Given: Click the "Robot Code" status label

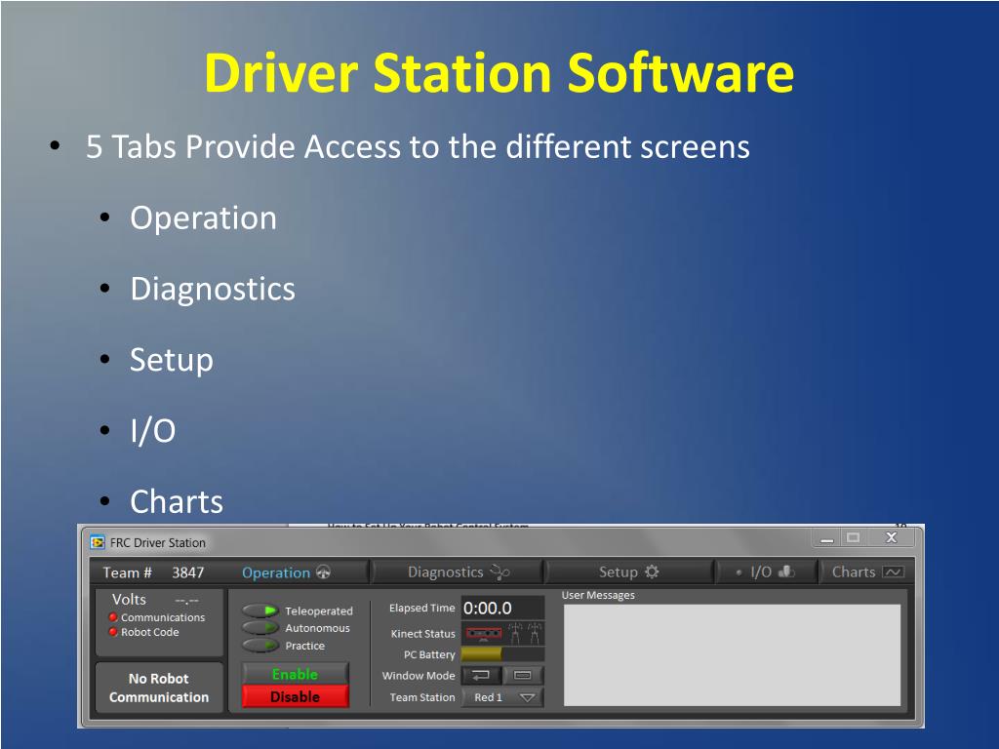Looking at the screenshot, I should pos(149,632).
